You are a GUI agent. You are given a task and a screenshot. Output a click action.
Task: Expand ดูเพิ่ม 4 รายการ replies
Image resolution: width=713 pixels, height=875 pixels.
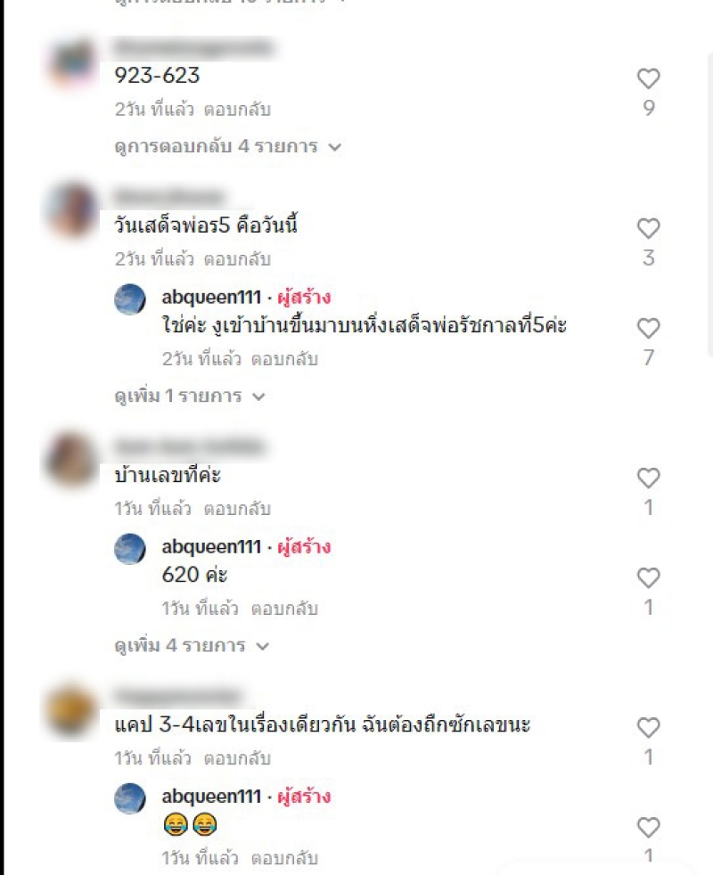pos(192,646)
